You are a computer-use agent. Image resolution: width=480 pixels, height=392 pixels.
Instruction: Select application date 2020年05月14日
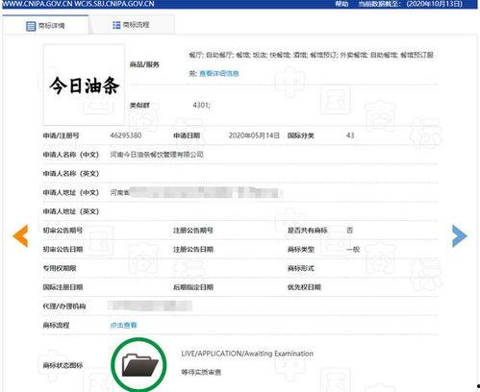point(254,135)
